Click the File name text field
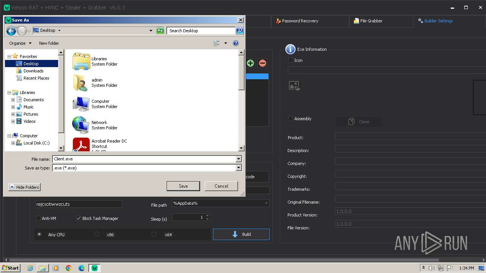The image size is (486, 273). pyautogui.click(x=144, y=159)
